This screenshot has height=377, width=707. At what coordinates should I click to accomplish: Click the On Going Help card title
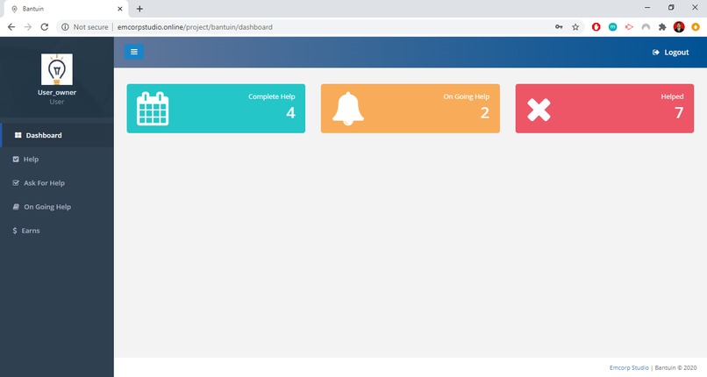(467, 96)
